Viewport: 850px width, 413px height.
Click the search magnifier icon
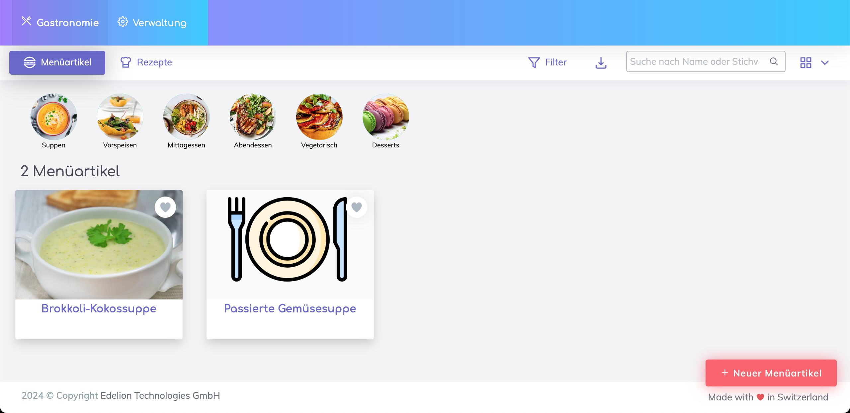coord(774,61)
